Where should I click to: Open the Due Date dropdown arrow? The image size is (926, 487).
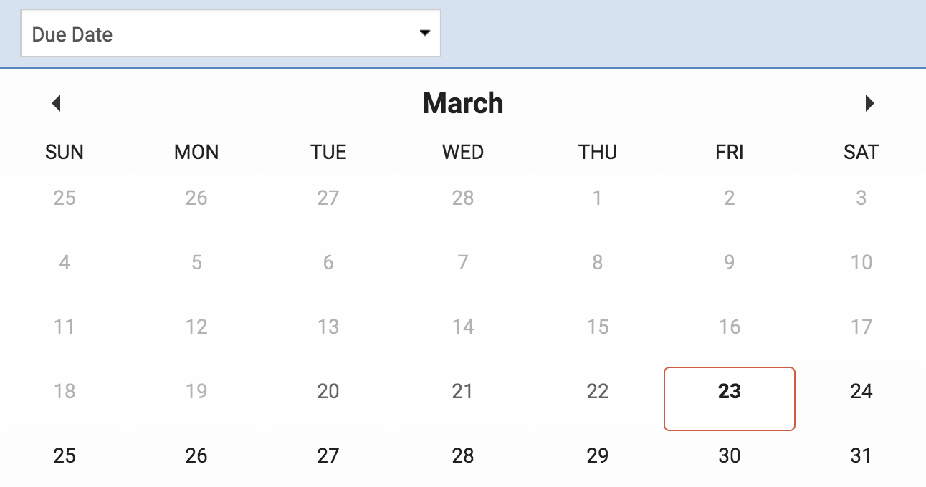pos(425,33)
